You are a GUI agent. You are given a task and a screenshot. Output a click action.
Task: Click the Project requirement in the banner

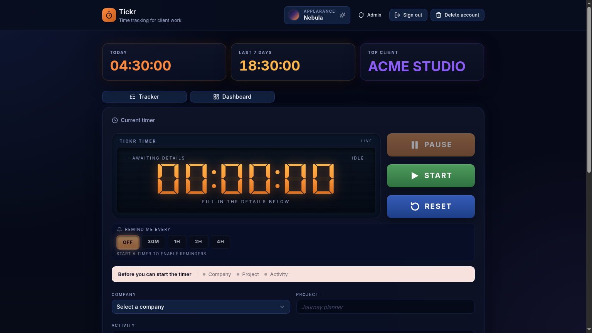[x=248, y=274]
